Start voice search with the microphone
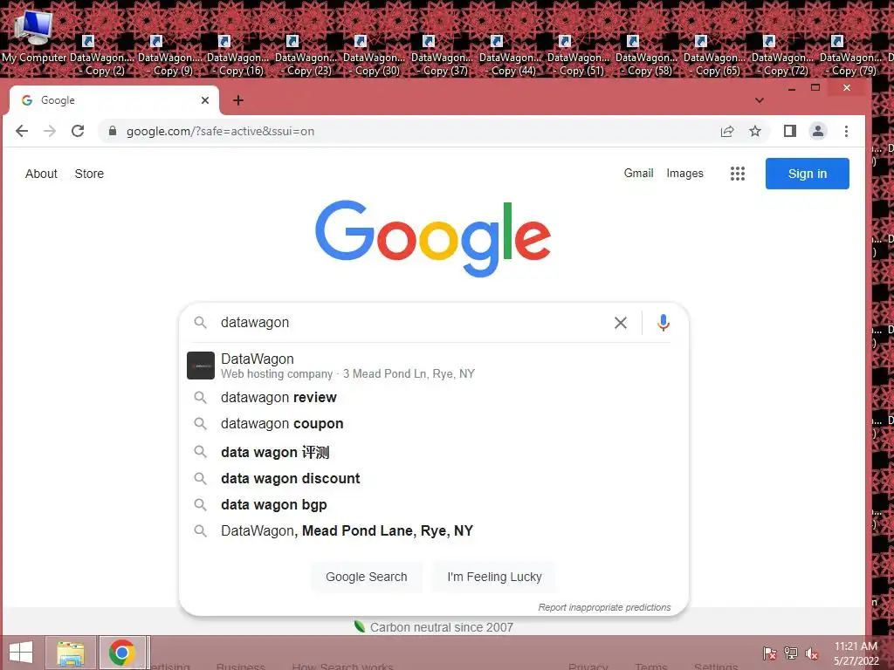The image size is (894, 670). 664,323
